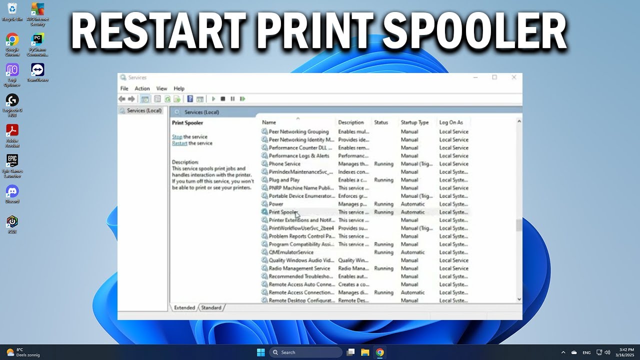Click the Forward arrow in Services toolbar
Image resolution: width=640 pixels, height=360 pixels.
coord(131,99)
